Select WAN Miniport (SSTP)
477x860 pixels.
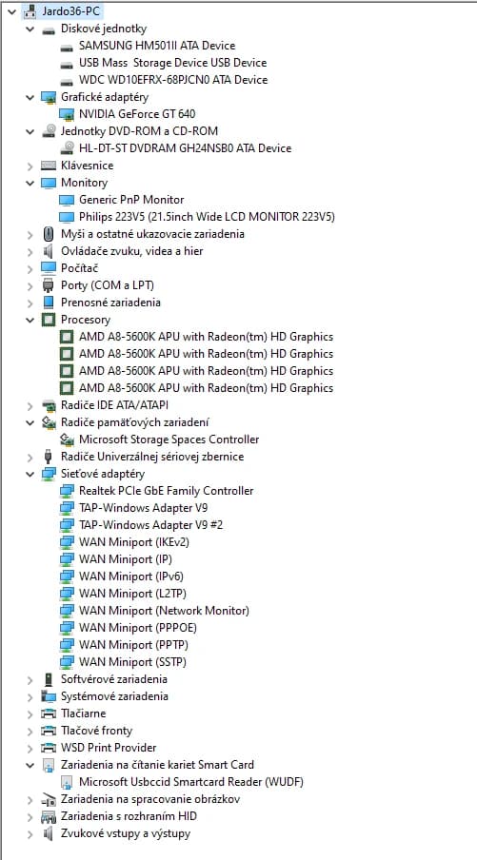[x=133, y=661]
